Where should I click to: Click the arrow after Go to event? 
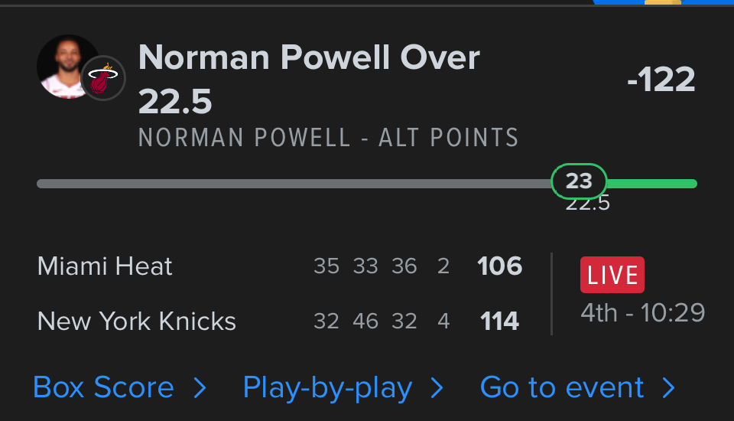(x=669, y=388)
